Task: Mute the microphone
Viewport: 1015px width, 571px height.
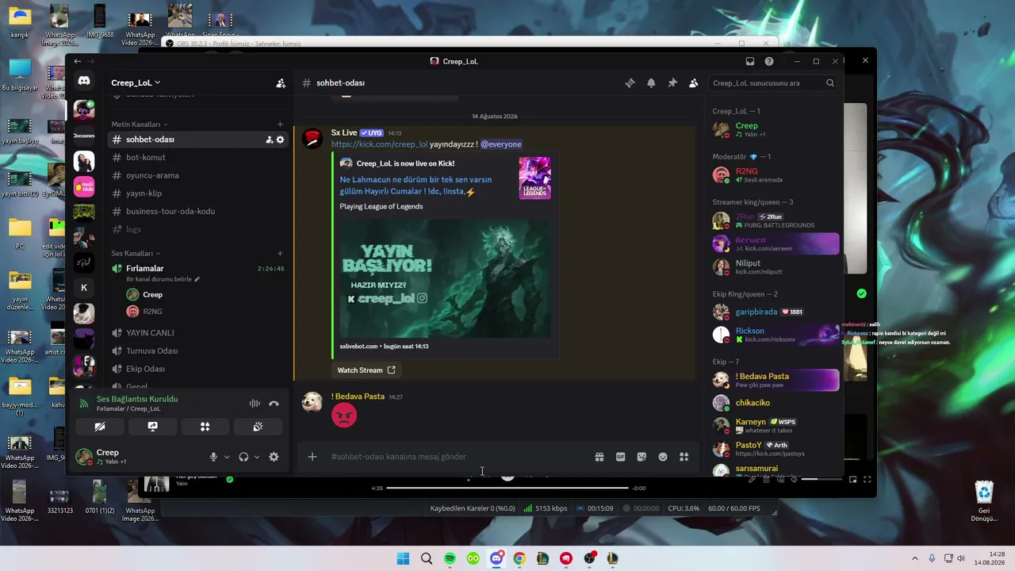Action: click(213, 457)
